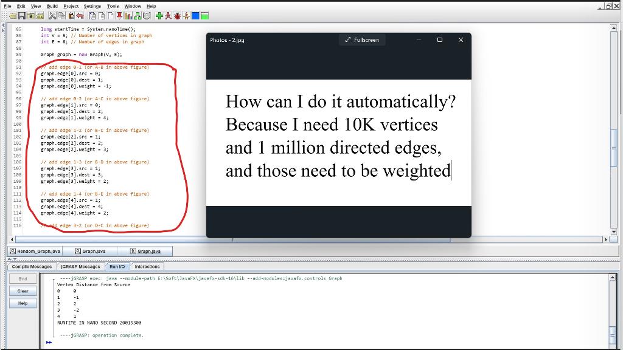Click editor vertical scrollbar down arrow
The width and height of the screenshot is (623, 350).
coord(614,232)
